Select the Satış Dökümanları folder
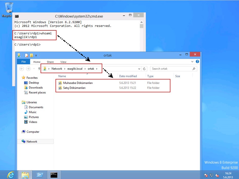The image size is (239, 179). click(x=74, y=88)
